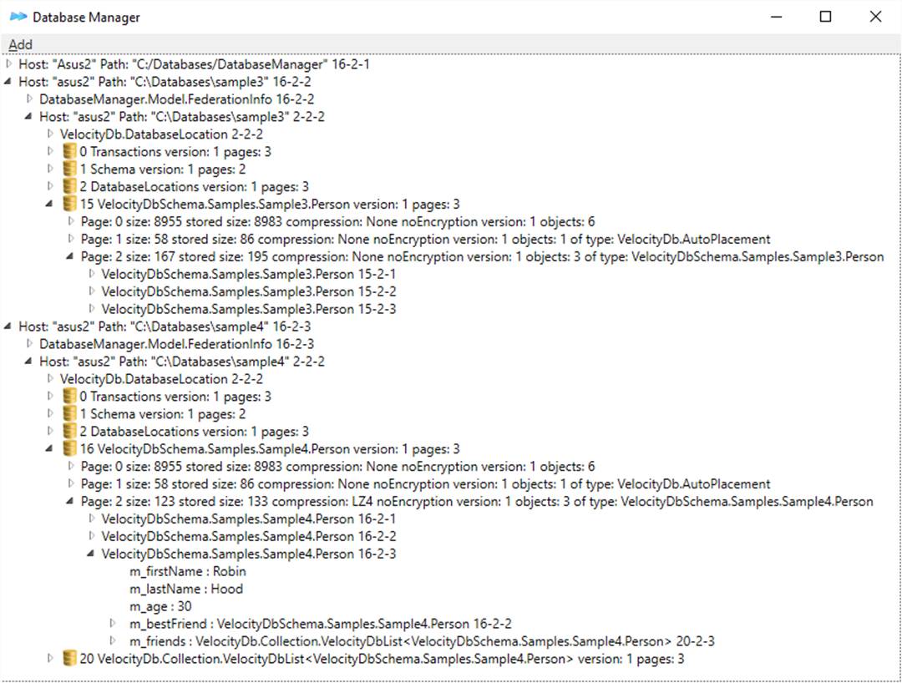Select sample3 1 Schema row text
The image size is (902, 683).
[163, 169]
